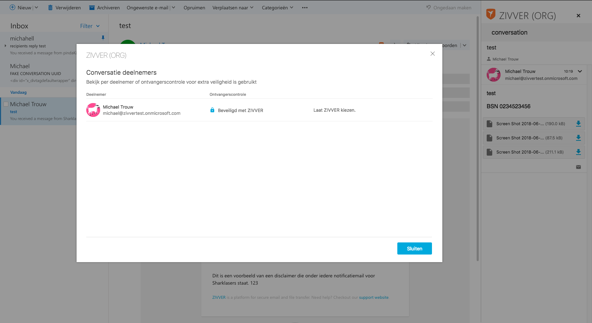592x323 pixels.
Task: Click the reading pane scrollbar
Action: click(x=478, y=138)
